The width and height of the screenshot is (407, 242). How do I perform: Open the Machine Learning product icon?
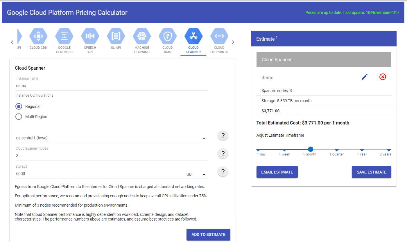[x=142, y=36]
